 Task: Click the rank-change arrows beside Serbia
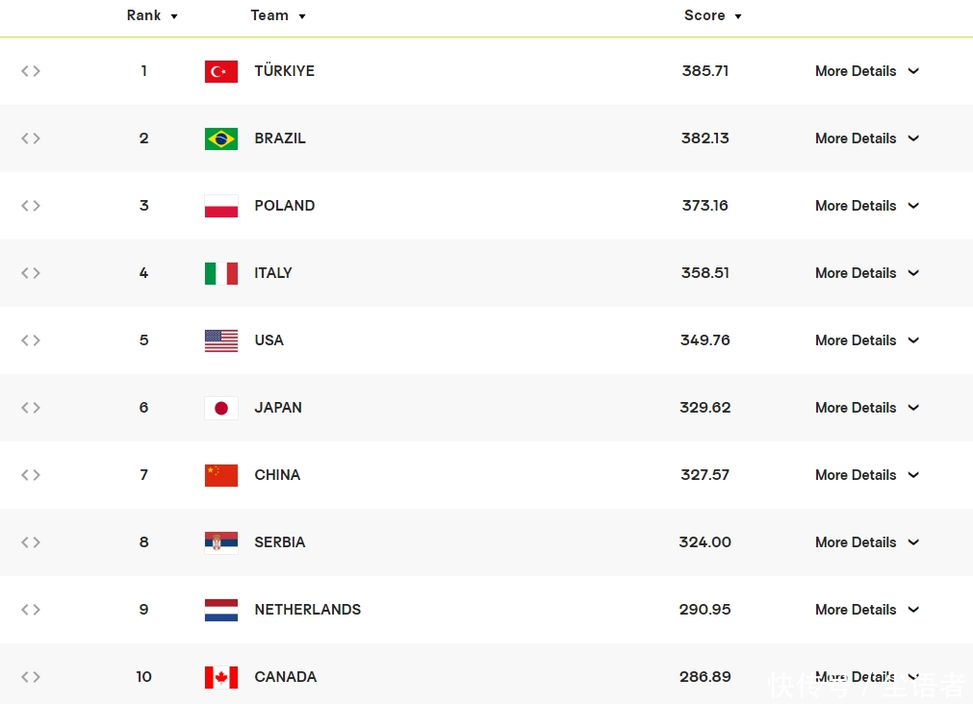31,542
